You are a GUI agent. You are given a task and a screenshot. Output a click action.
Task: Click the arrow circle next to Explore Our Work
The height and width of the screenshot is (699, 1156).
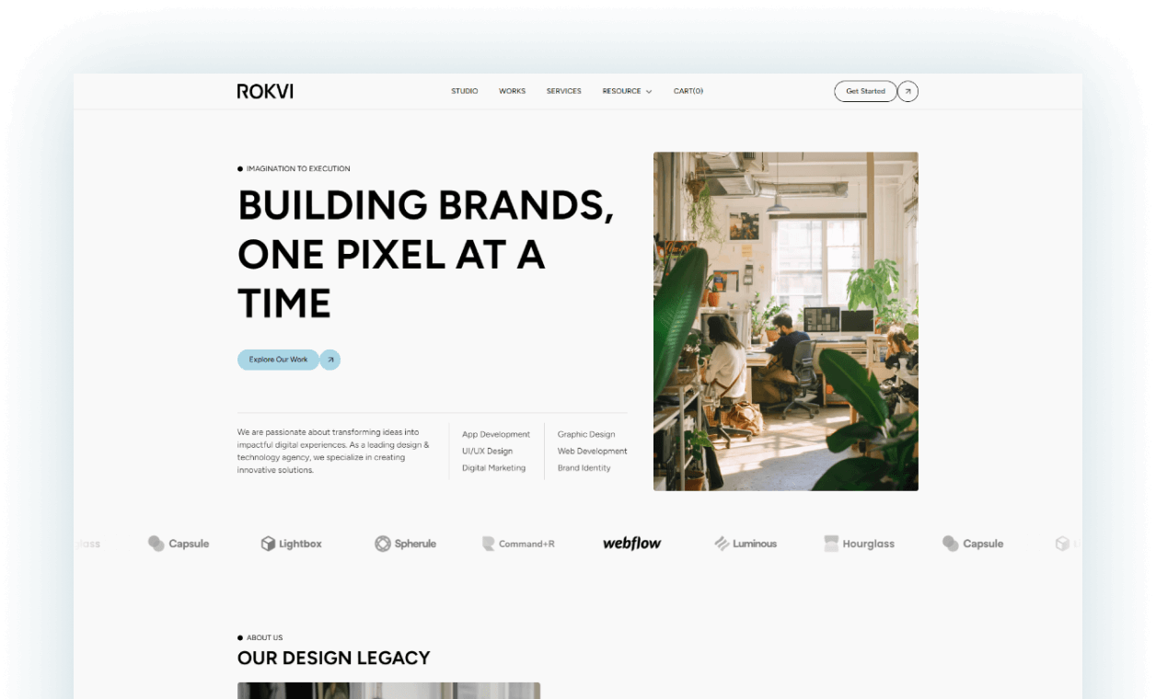coord(330,360)
